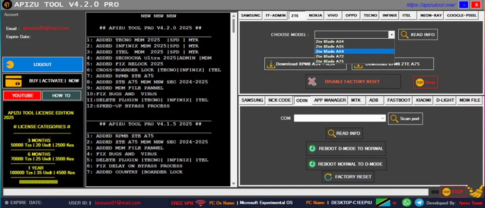Select Zte Blade A34 from list

pyautogui.click(x=354, y=42)
